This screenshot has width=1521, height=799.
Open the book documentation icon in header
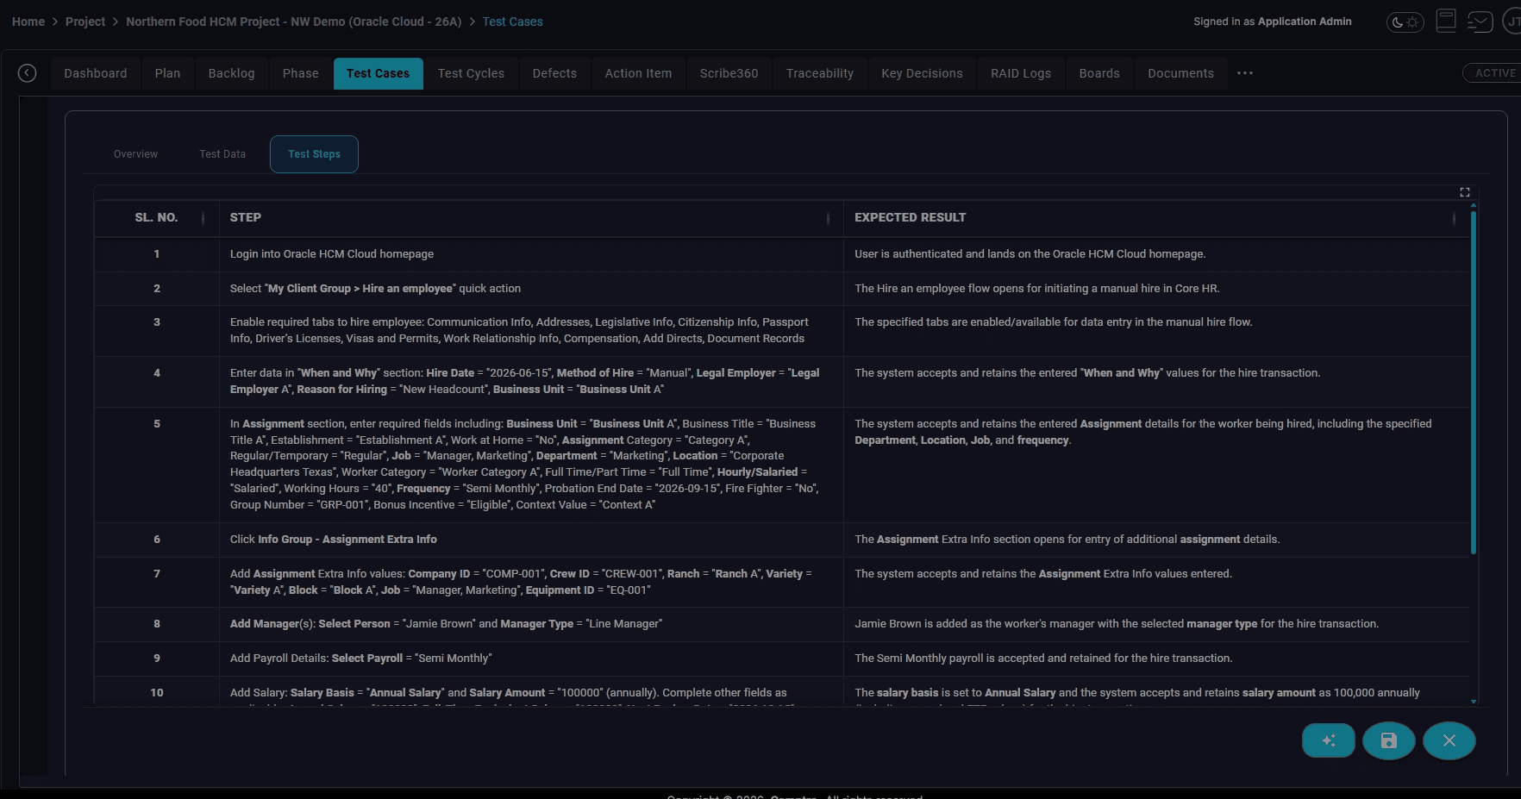click(x=1446, y=21)
